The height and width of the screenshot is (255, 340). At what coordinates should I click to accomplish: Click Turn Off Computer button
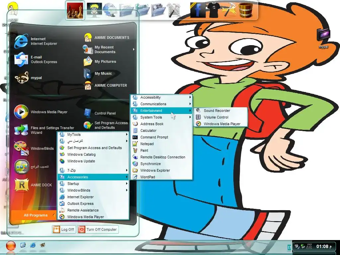(x=98, y=229)
